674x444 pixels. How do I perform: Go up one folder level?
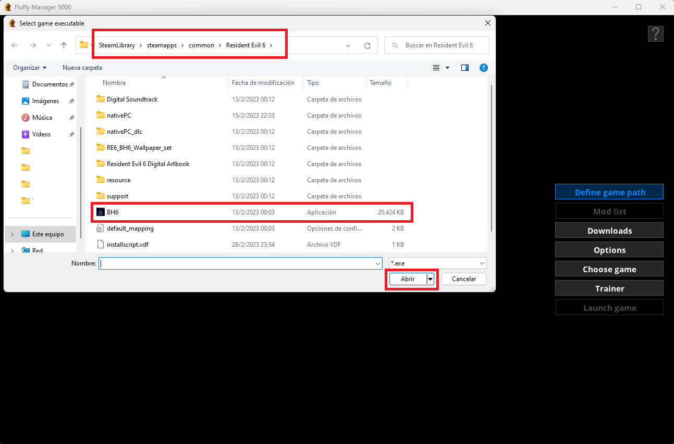64,45
